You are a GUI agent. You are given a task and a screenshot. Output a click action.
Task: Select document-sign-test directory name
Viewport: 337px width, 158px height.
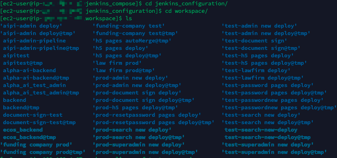tap(33, 115)
